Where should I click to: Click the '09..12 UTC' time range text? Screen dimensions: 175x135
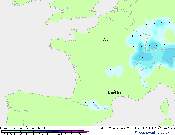tap(145, 128)
